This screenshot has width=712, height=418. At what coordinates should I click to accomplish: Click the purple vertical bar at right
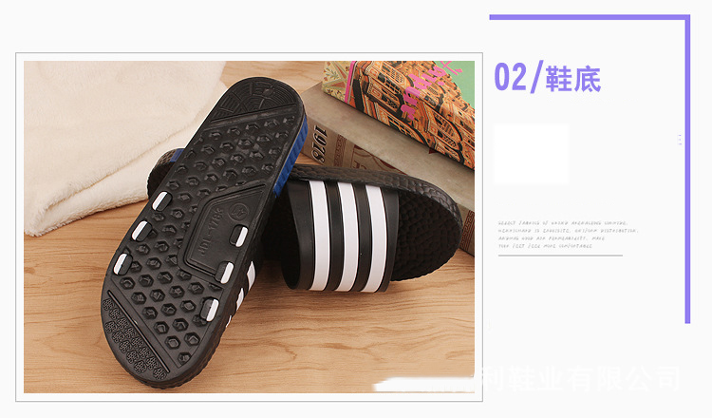click(x=687, y=169)
